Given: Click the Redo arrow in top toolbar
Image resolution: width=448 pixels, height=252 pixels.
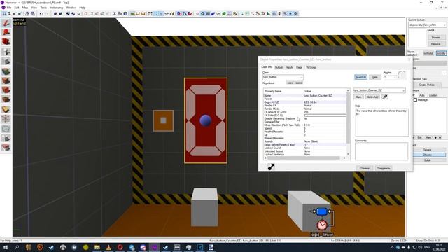Looking at the screenshot, I should [x=47, y=14].
